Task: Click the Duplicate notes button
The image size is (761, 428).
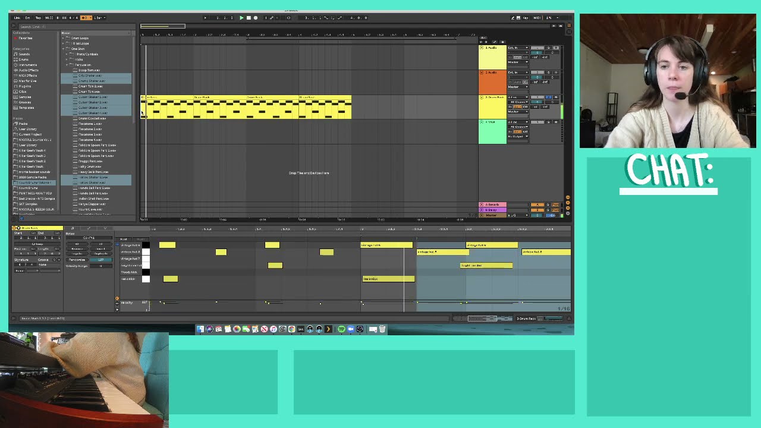Action: (100, 254)
